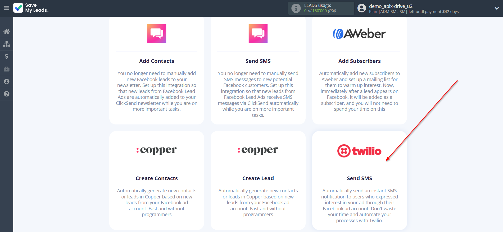The image size is (503, 232).
Task: Click the ClickSend Send SMS logo
Action: pyautogui.click(x=258, y=34)
